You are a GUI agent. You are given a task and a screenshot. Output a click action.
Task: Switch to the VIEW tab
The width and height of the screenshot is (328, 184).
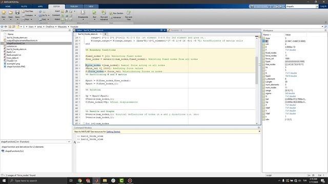91,7
